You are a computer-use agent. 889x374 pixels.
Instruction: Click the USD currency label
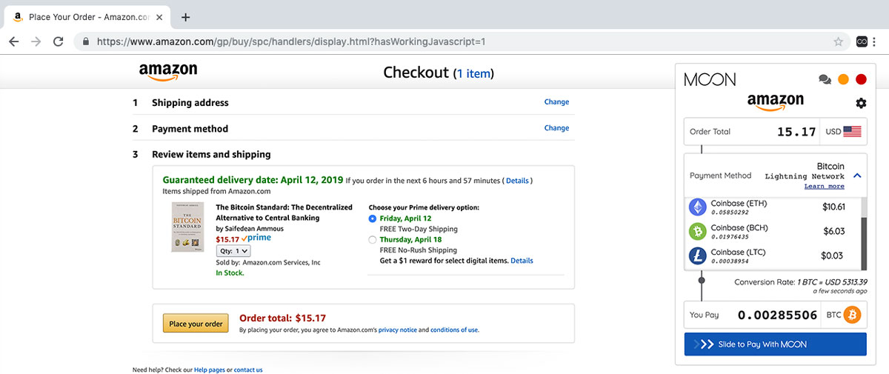click(x=833, y=132)
